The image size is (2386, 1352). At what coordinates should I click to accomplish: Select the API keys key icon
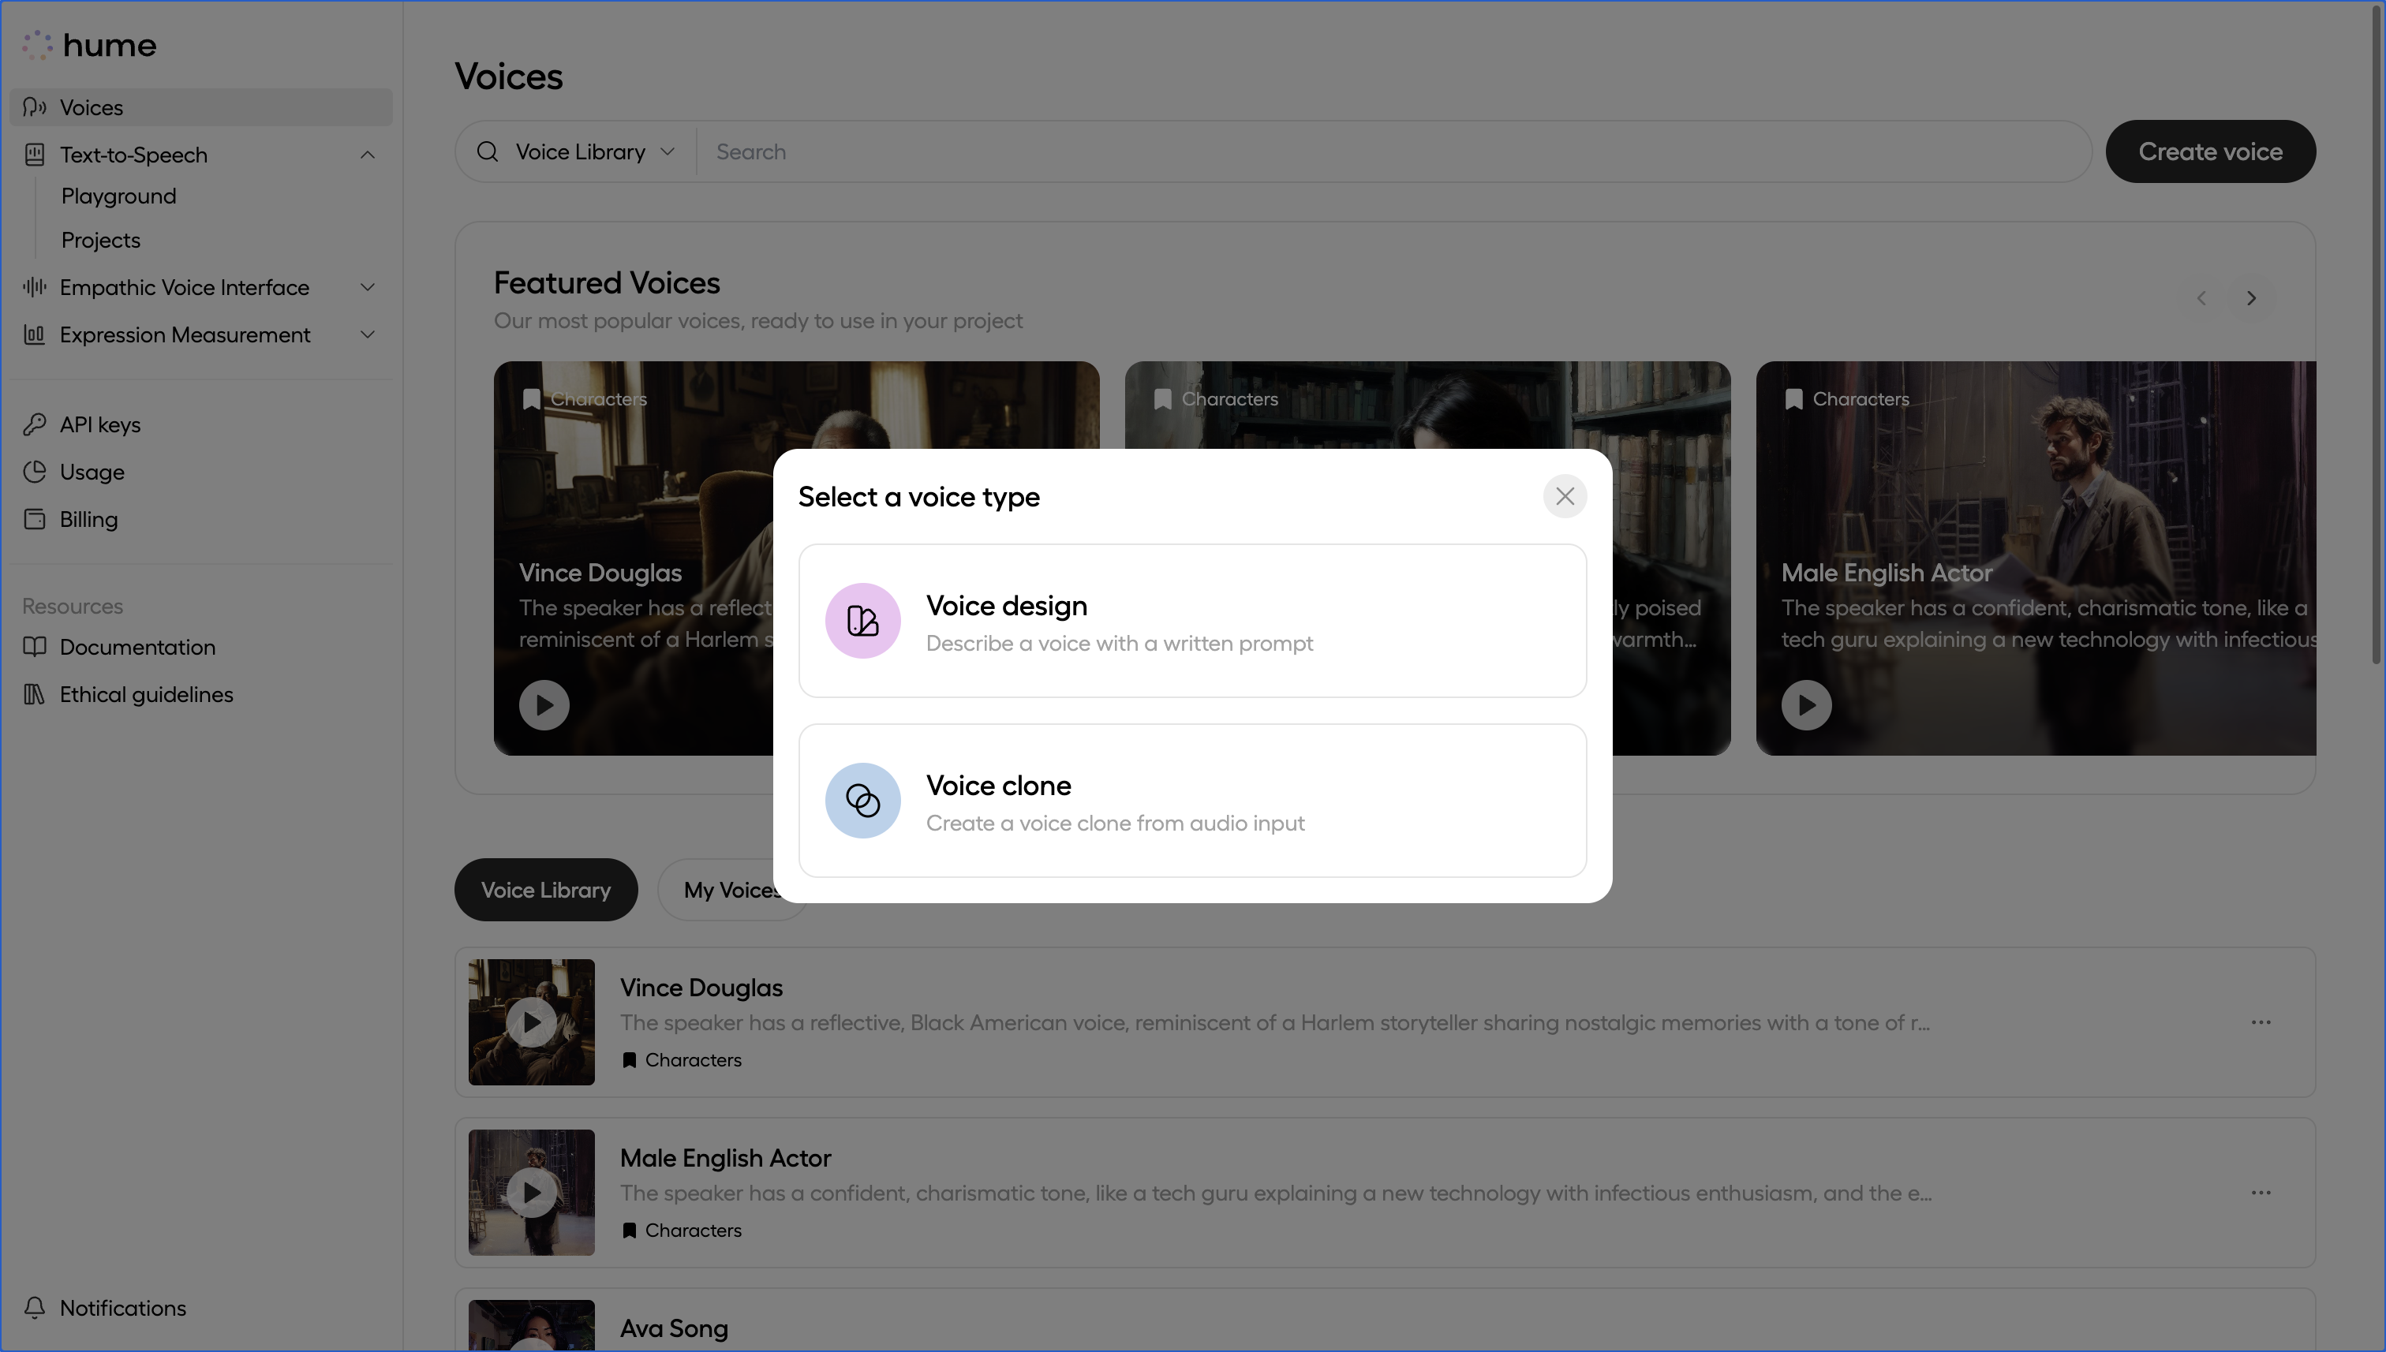tap(35, 424)
